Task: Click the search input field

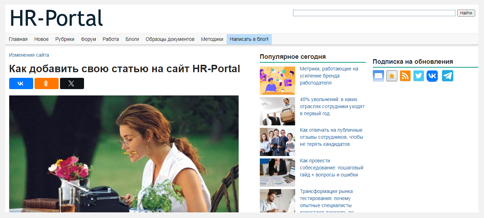Action: point(374,13)
